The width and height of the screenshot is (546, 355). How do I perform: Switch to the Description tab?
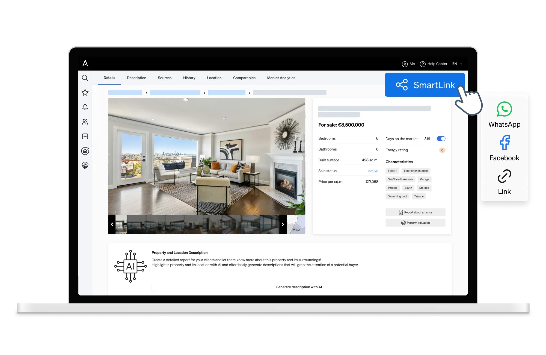coord(136,78)
